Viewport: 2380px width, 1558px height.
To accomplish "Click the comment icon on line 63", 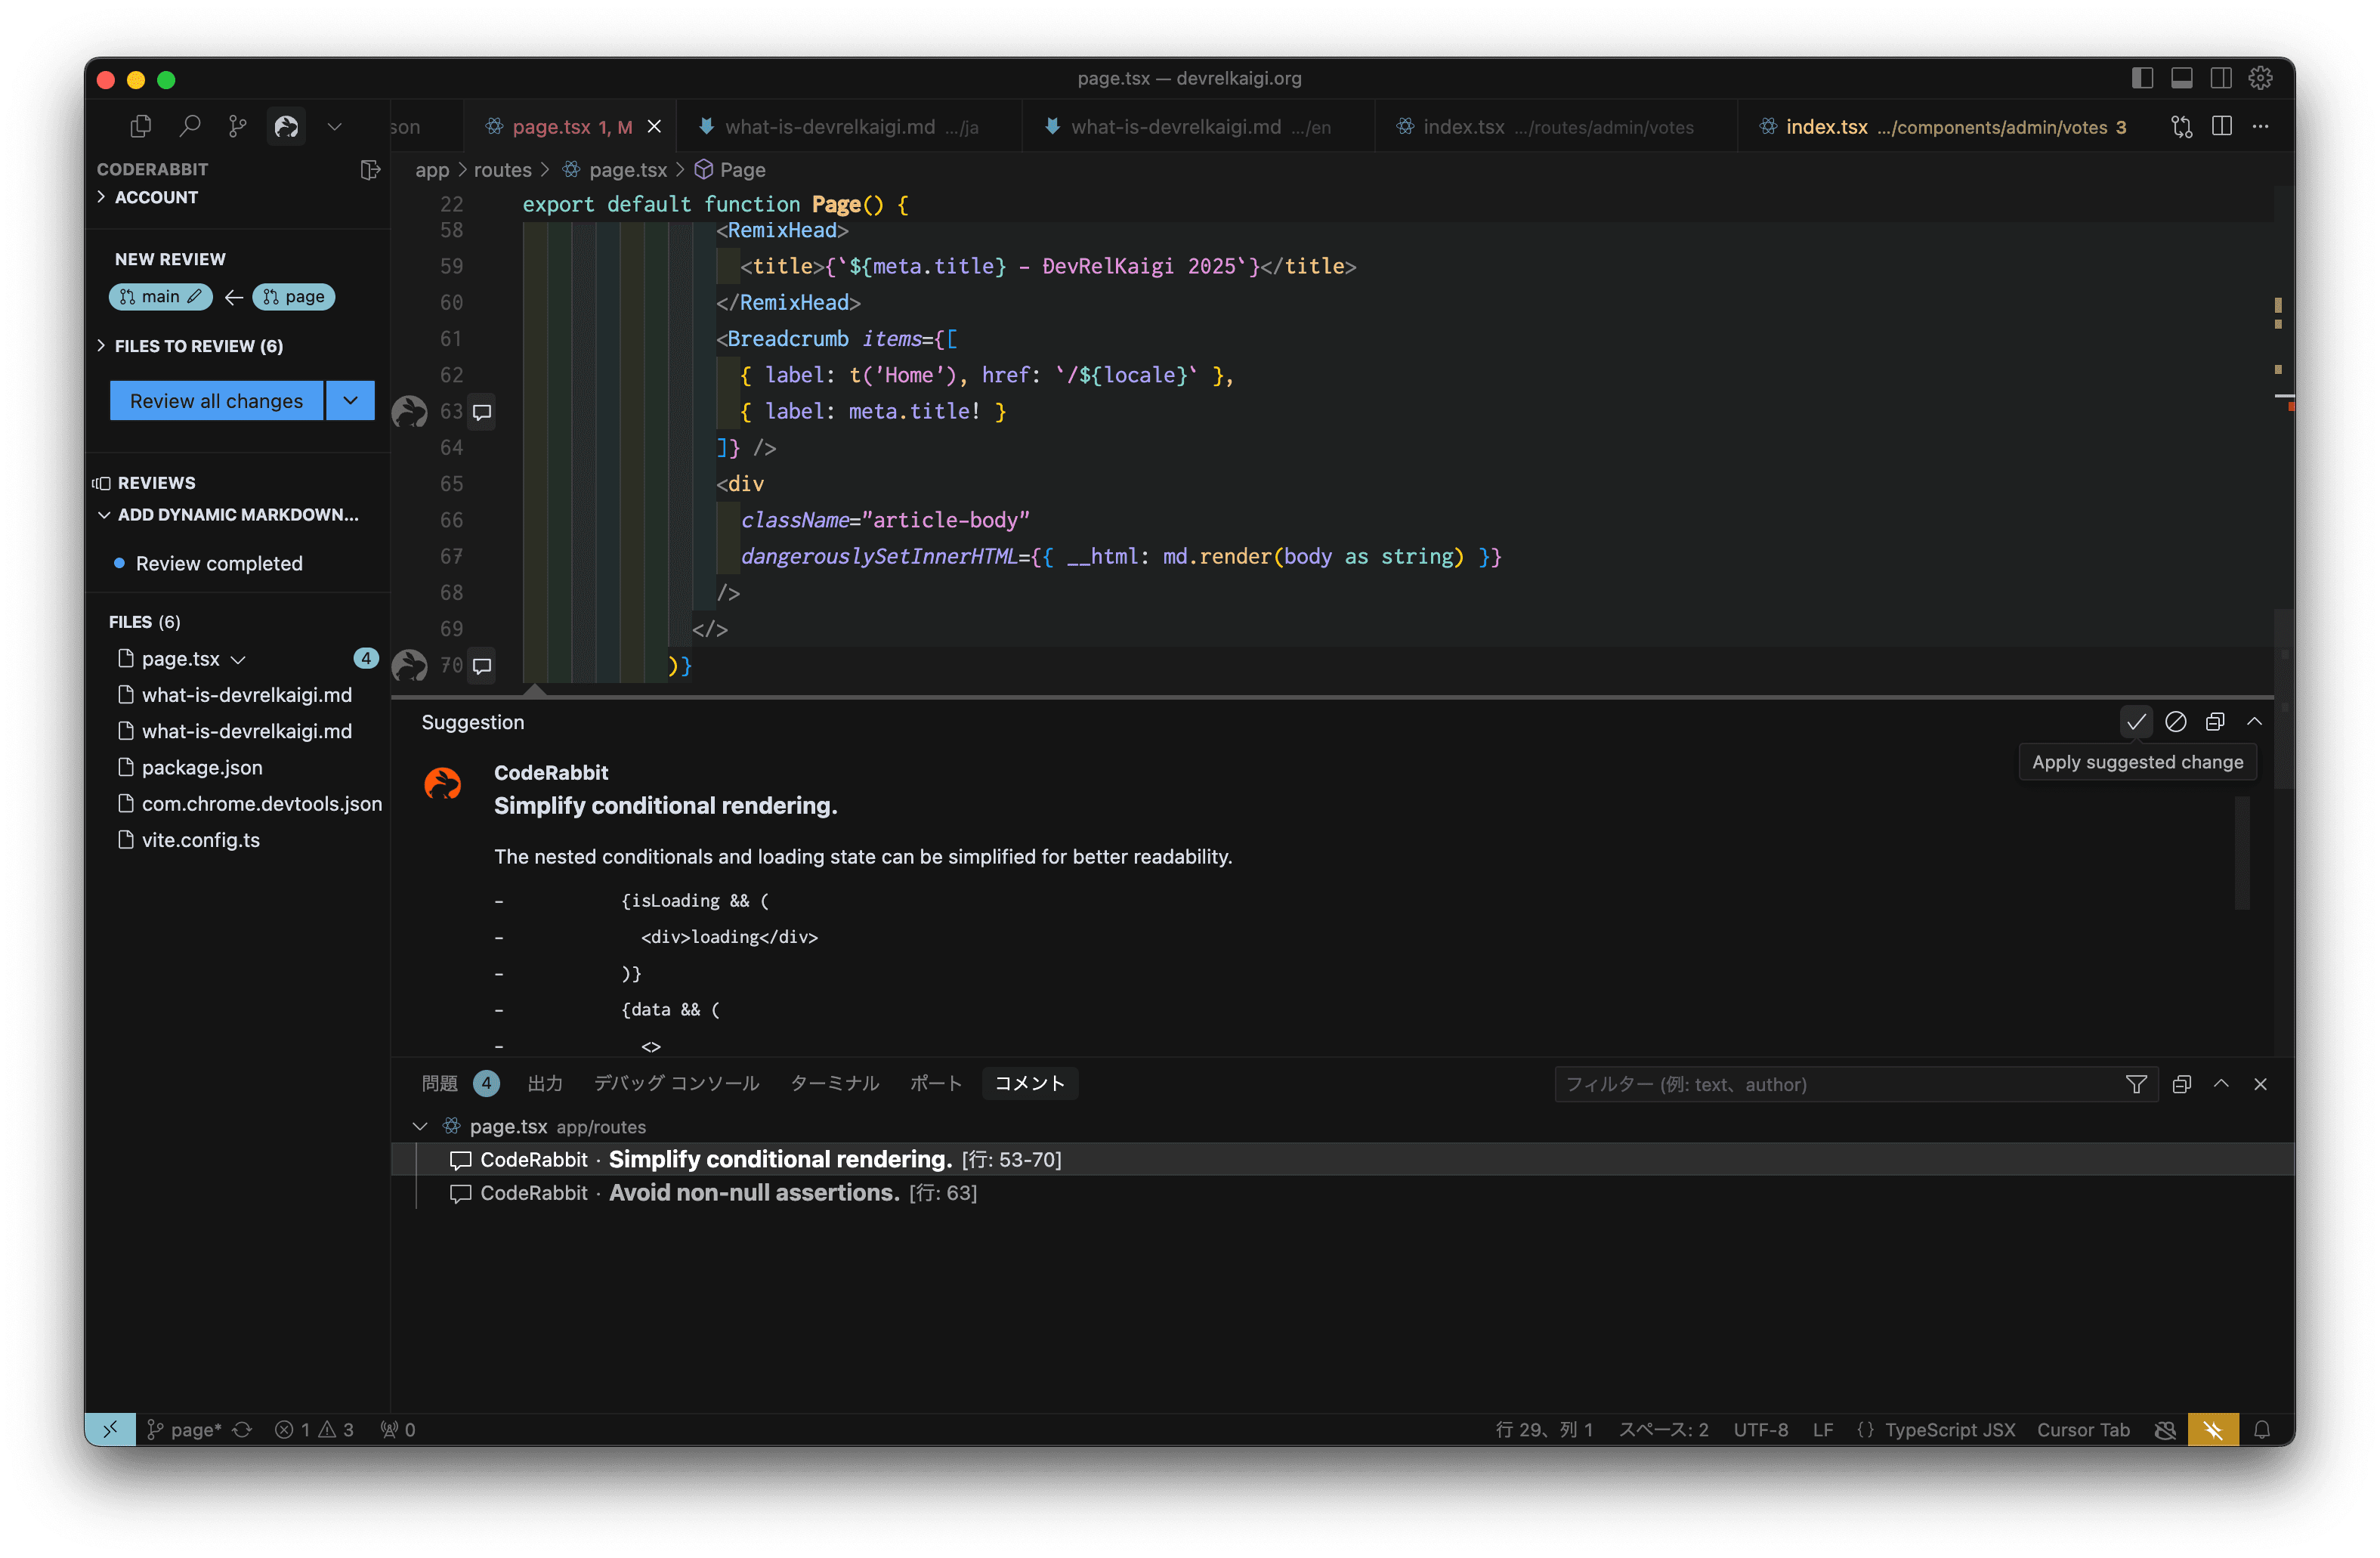I will click(x=482, y=412).
